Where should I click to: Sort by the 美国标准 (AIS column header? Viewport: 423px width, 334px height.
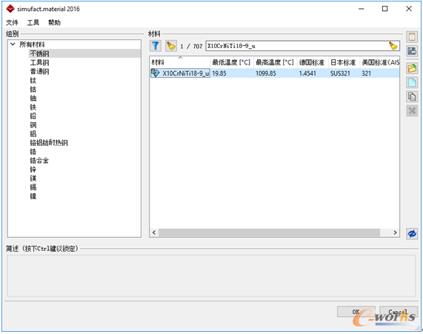tap(379, 63)
